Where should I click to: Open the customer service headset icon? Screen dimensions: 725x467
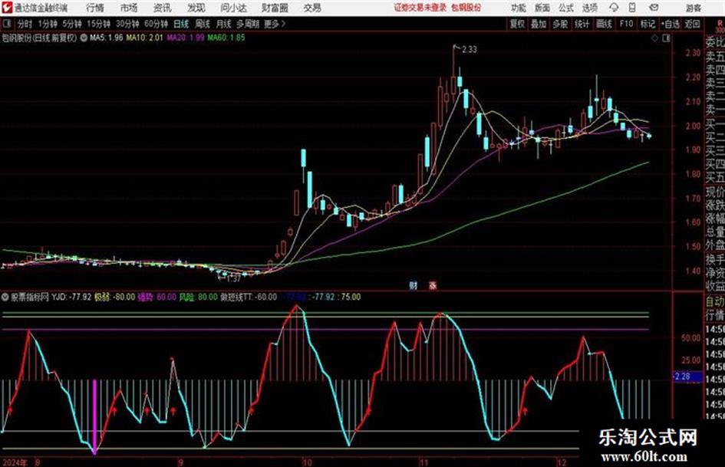pyautogui.click(x=614, y=8)
